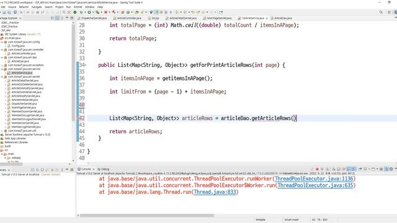This screenshot has width=397, height=223.
Task: Click the Save icon in toolbar
Action: (4, 12)
